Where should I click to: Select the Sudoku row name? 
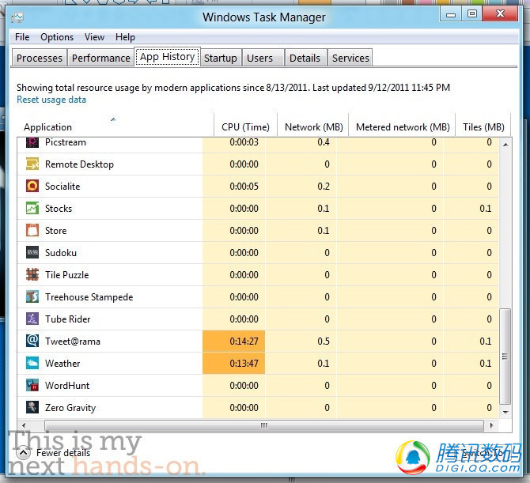61,253
